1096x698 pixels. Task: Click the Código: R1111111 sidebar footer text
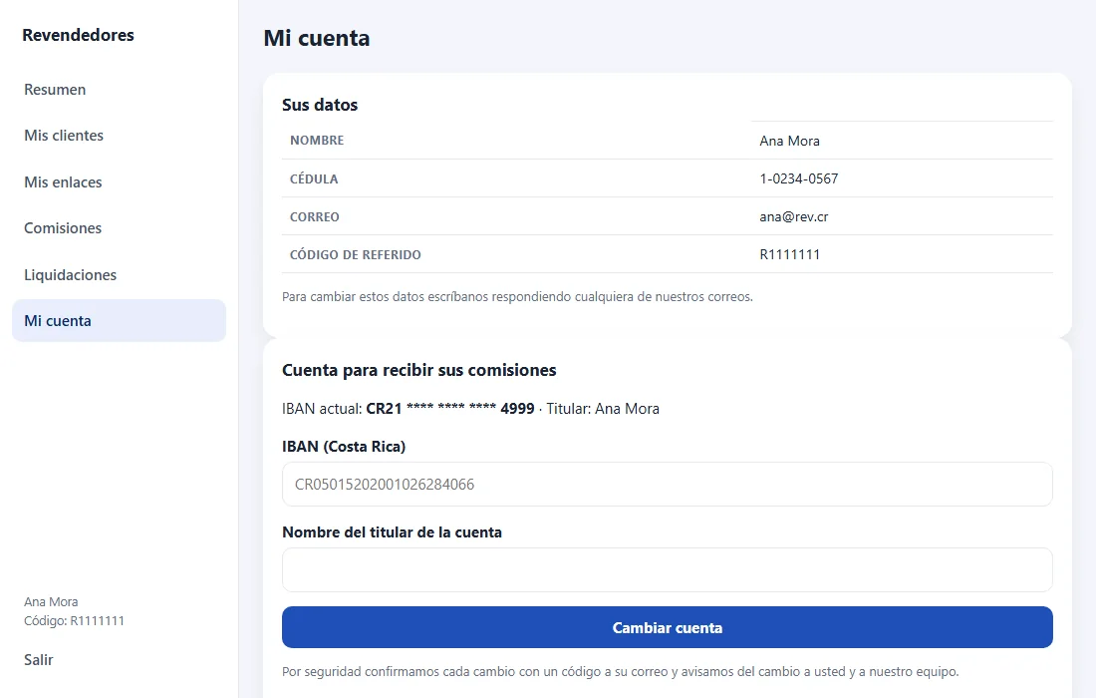point(74,620)
